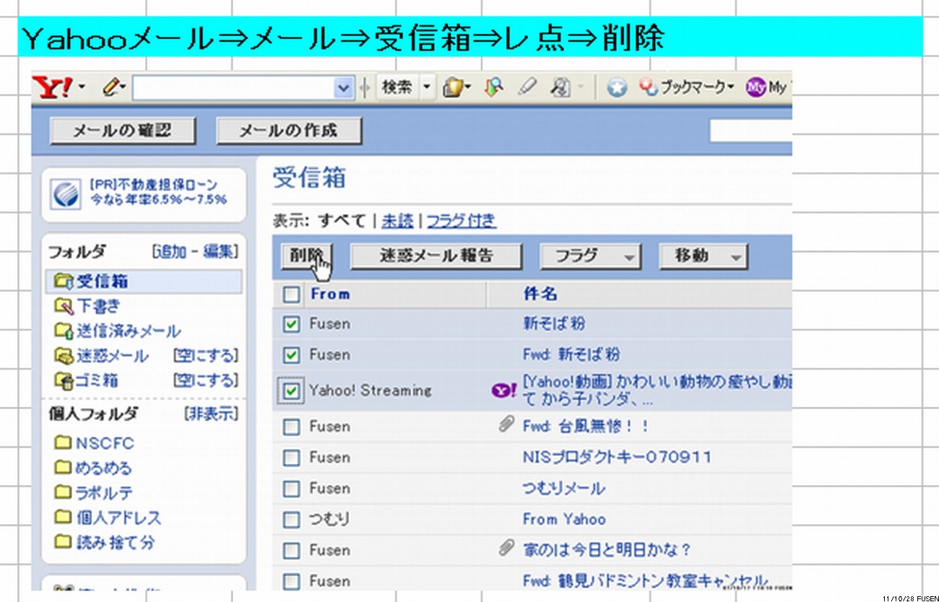Empty the ゴミ箱 via 空にする link
939x602 pixels.
pos(205,380)
